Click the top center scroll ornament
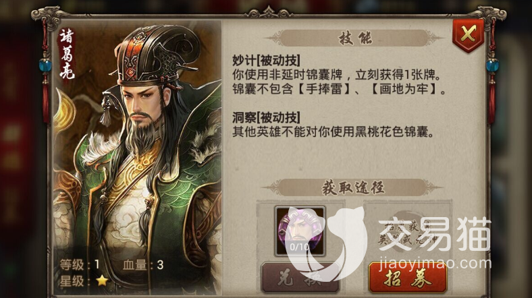532x298 pixels. click(269, 13)
